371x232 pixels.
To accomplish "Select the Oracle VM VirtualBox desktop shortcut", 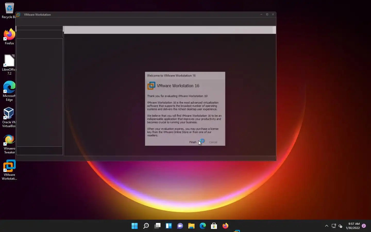I will 9,117.
